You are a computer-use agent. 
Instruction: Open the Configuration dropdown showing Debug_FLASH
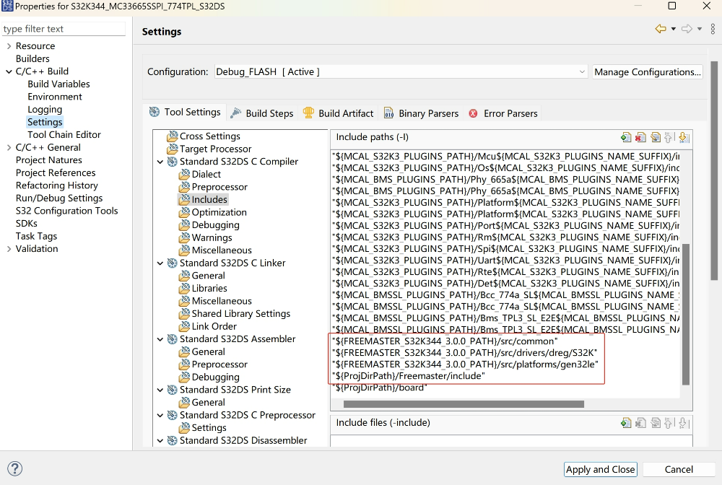[x=401, y=72]
